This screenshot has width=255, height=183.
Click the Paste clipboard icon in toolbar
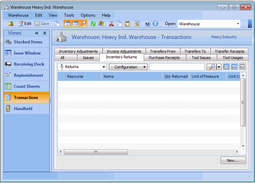pyautogui.click(x=127, y=24)
